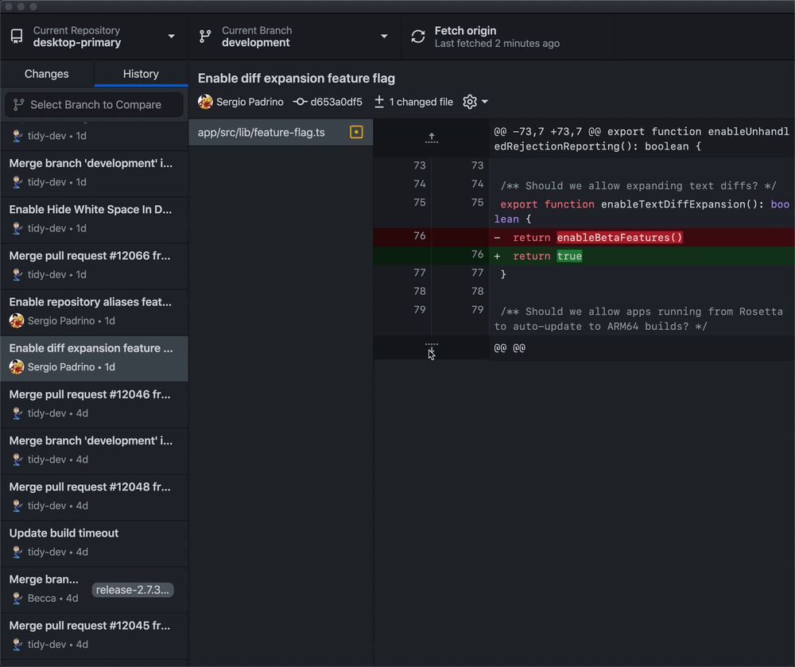Viewport: 795px width, 667px height.
Task: Click the git branch icon beside Current Branch
Action: point(205,37)
